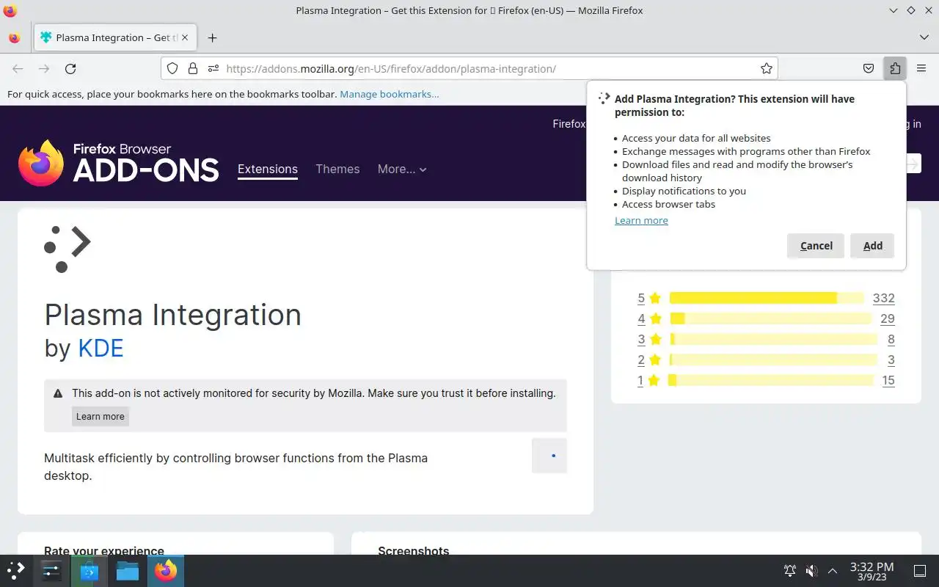Open the 29 four-star reviews count
The image size is (939, 587).
[x=888, y=318]
